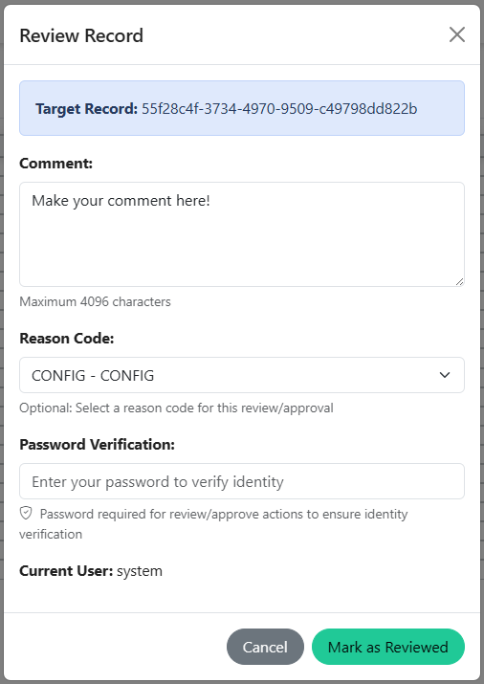484x684 pixels.
Task: Focus the Password Verification field
Action: click(242, 481)
